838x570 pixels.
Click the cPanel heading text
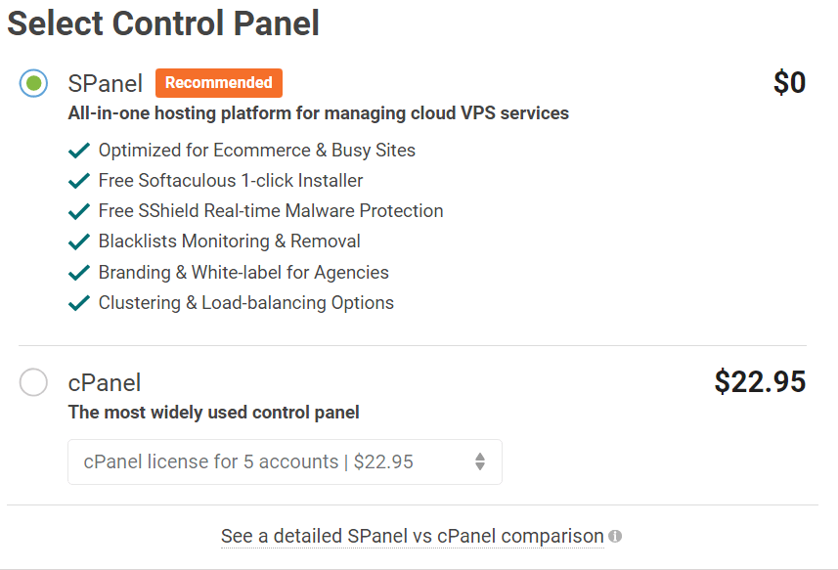tap(104, 382)
